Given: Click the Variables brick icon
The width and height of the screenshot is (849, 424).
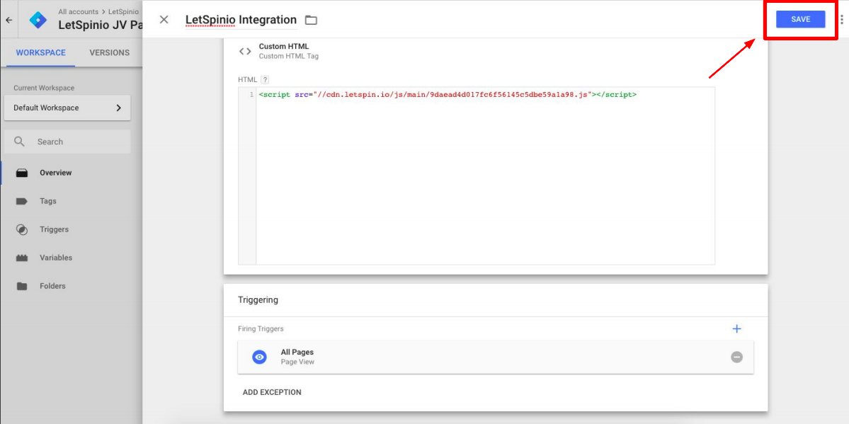Looking at the screenshot, I should click(22, 258).
